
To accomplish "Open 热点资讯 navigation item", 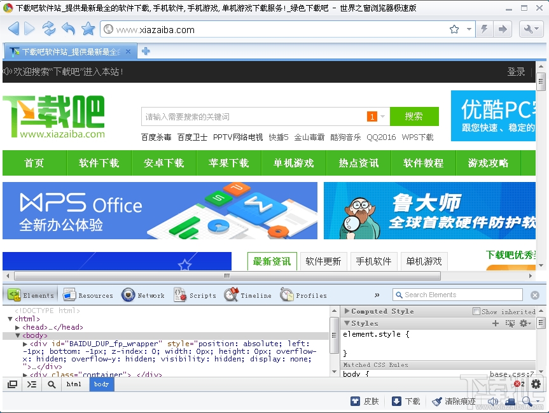I will click(x=359, y=163).
